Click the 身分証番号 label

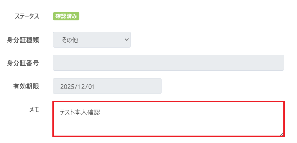click(23, 63)
